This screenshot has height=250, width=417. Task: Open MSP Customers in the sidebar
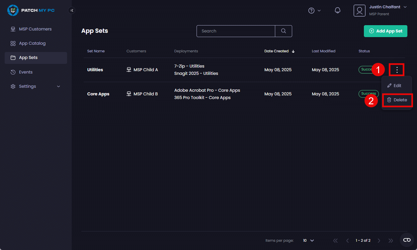[x=35, y=29]
